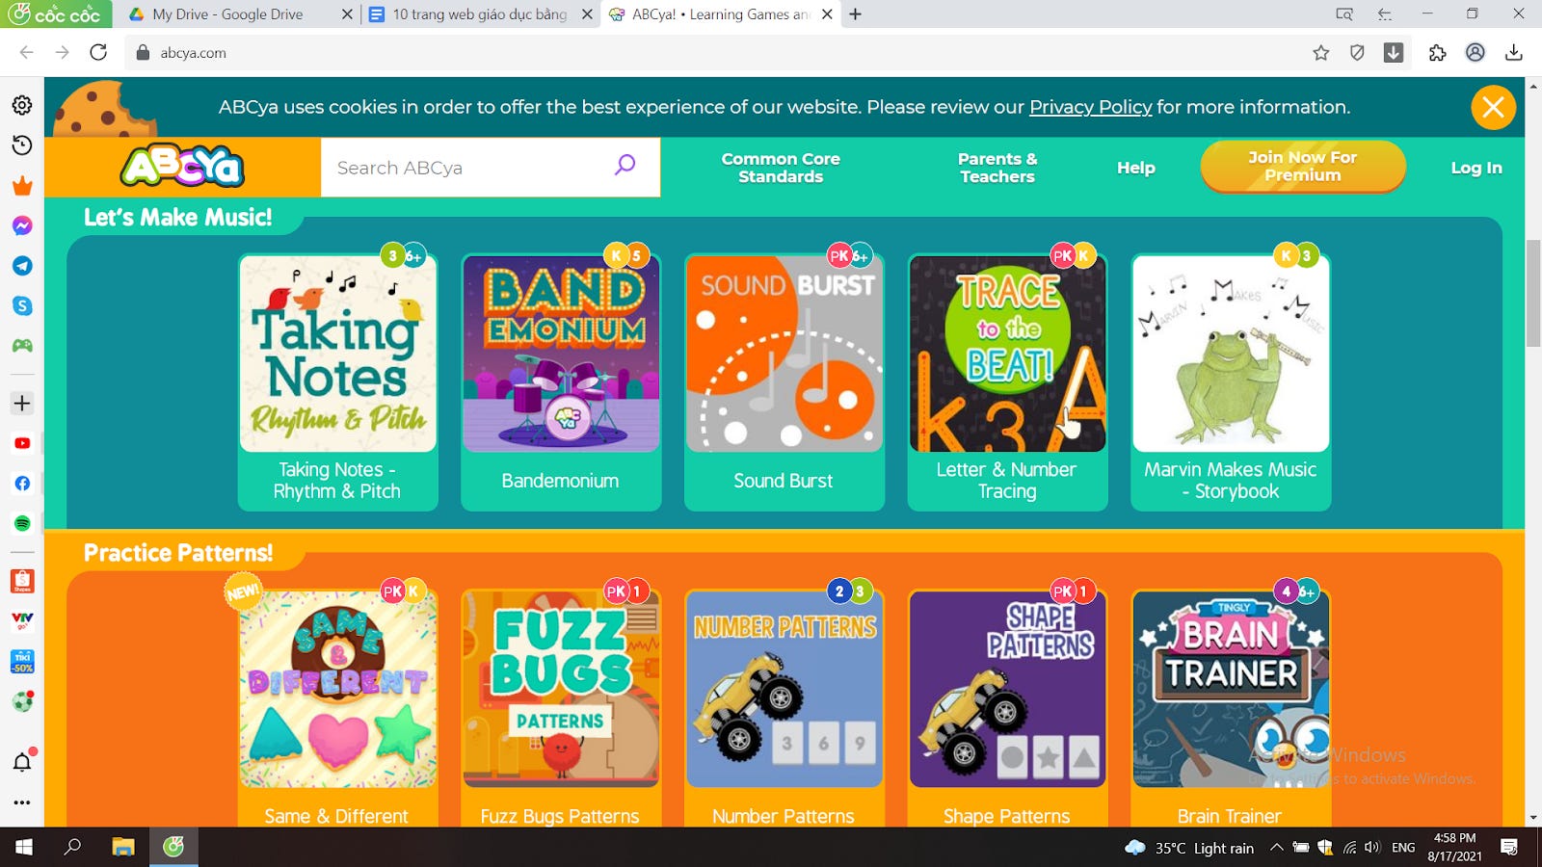
Task: Click the search magnifier icon in ABCya search
Action: pos(625,165)
